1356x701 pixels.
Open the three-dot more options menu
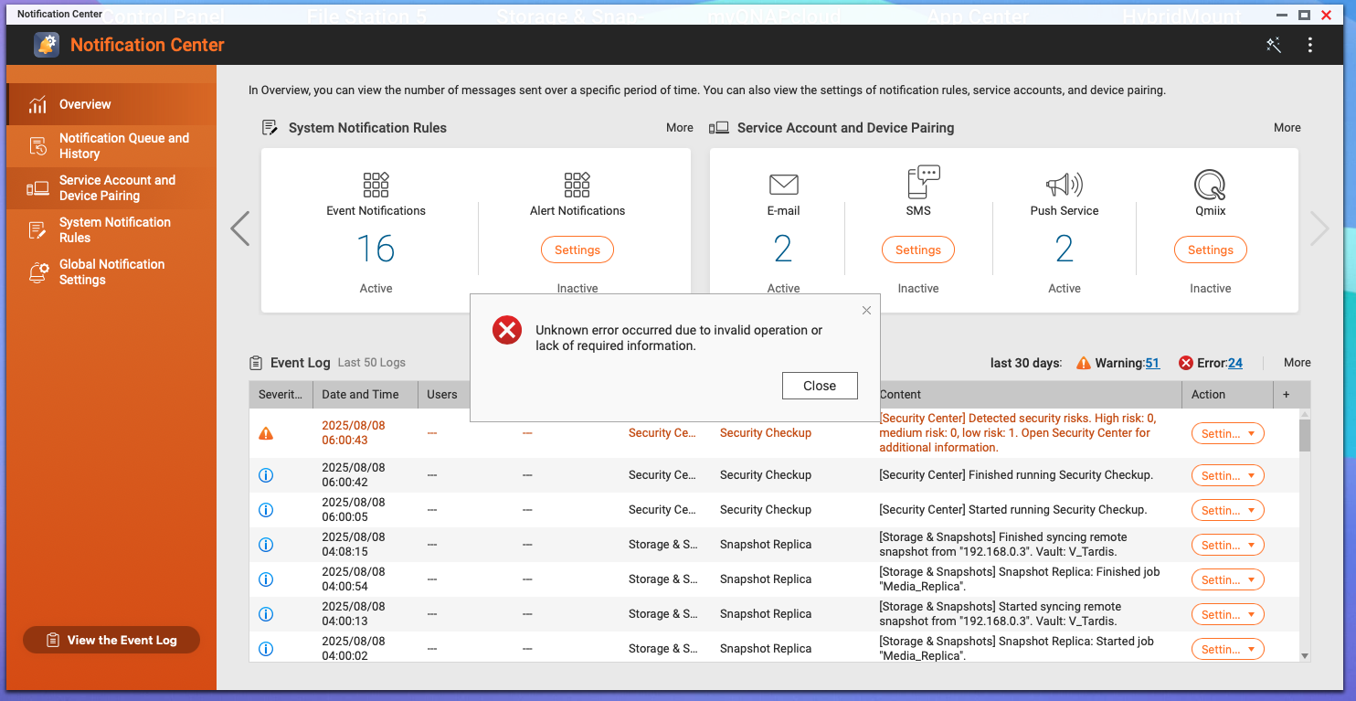point(1310,45)
